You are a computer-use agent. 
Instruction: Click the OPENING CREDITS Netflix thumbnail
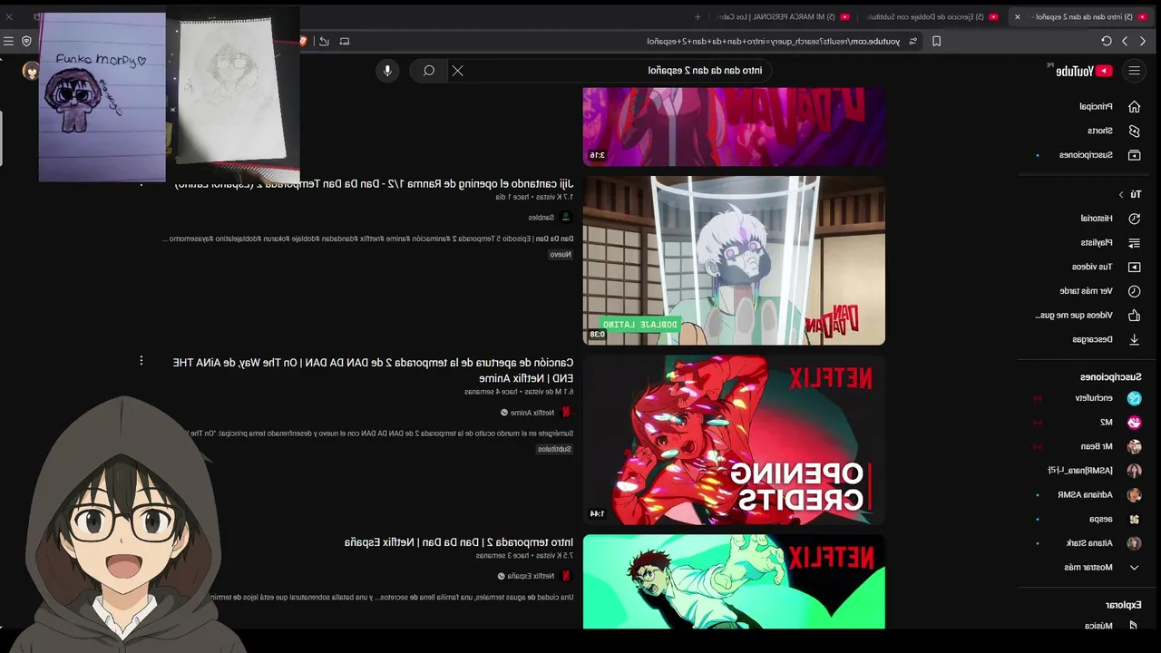pyautogui.click(x=734, y=440)
